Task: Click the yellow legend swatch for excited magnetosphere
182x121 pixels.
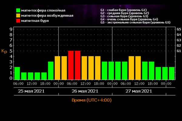Action: pos(19,16)
